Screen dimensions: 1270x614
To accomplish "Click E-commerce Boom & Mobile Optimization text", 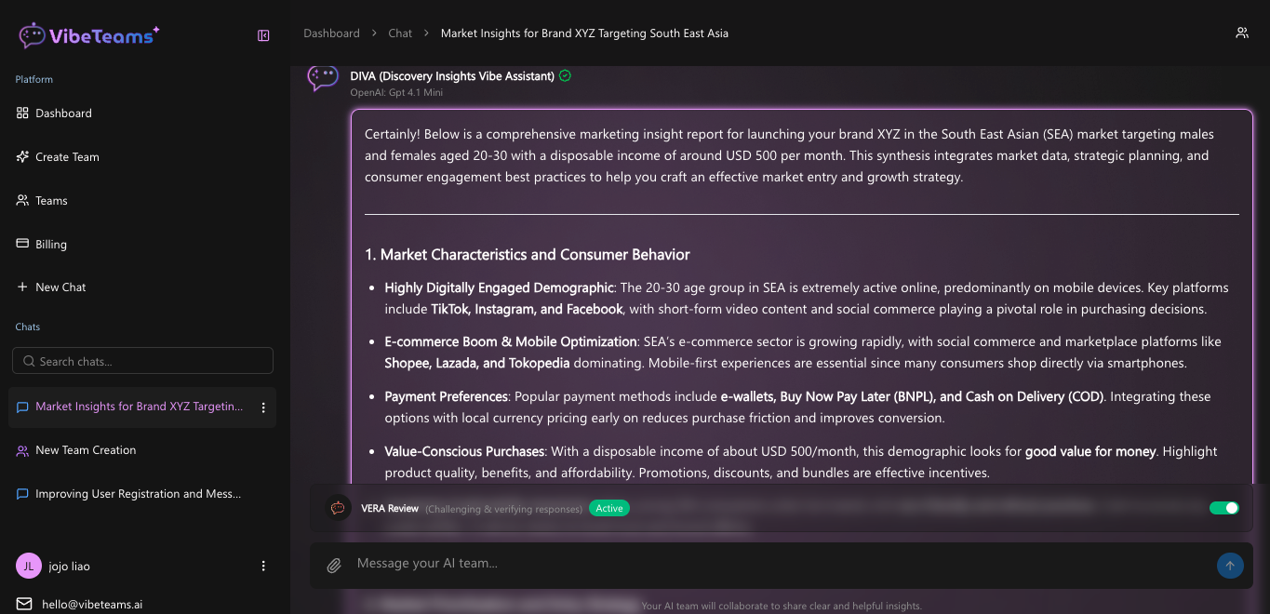I will (511, 341).
